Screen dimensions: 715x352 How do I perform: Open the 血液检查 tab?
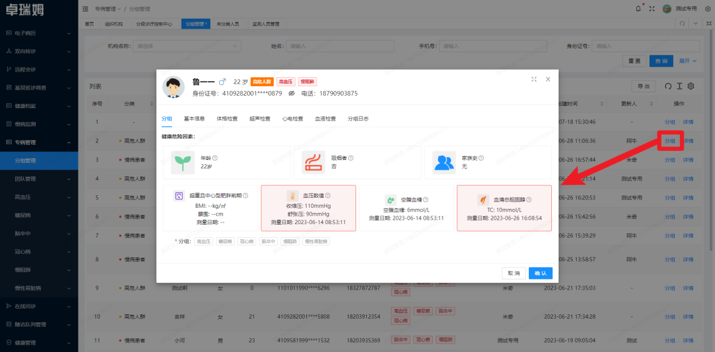(325, 119)
